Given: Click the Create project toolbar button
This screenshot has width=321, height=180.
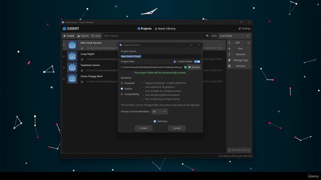Looking at the screenshot, I should click(x=69, y=35).
